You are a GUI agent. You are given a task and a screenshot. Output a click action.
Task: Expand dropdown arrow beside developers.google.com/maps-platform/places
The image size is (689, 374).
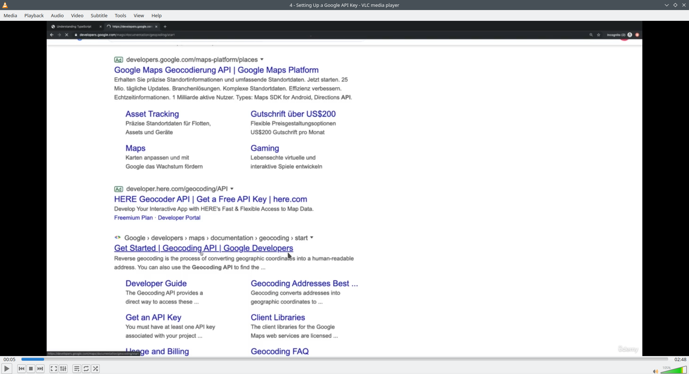tap(262, 60)
